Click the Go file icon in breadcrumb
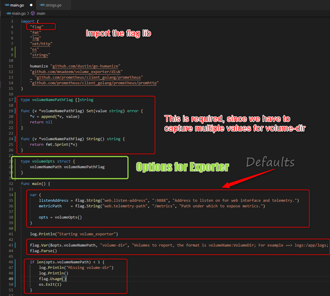Image resolution: width=330 pixels, height=296 pixels. 8,13
